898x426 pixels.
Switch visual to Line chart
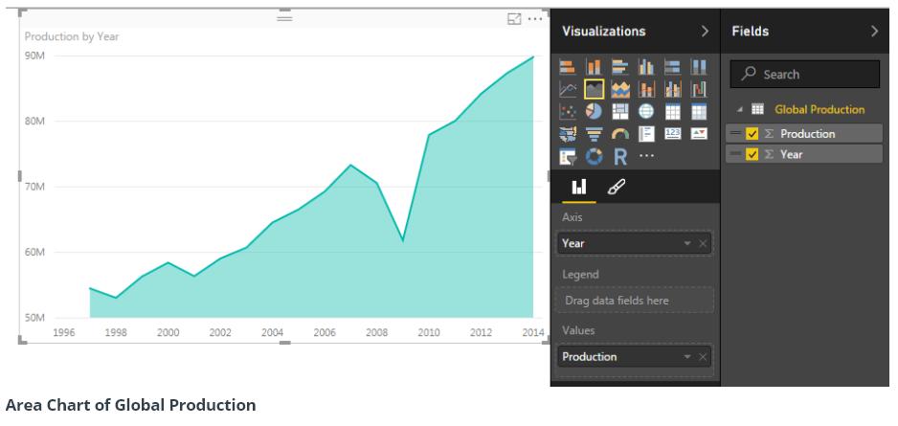(567, 89)
